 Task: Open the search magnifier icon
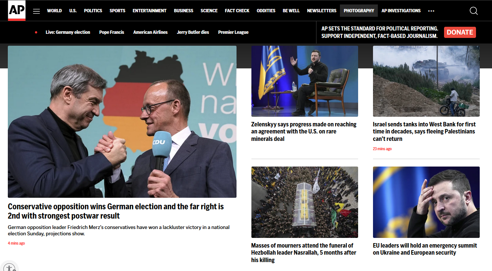tap(473, 11)
